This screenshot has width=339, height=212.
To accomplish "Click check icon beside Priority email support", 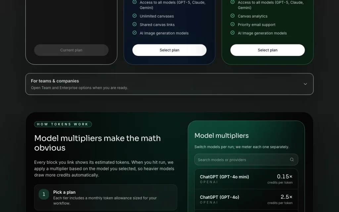I will pyautogui.click(x=232, y=24).
